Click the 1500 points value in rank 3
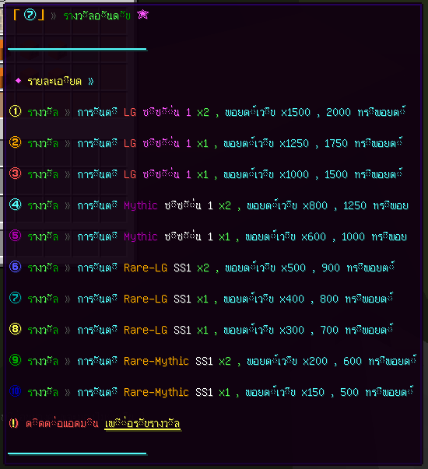Image resolution: width=428 pixels, height=469 pixels. [336, 175]
